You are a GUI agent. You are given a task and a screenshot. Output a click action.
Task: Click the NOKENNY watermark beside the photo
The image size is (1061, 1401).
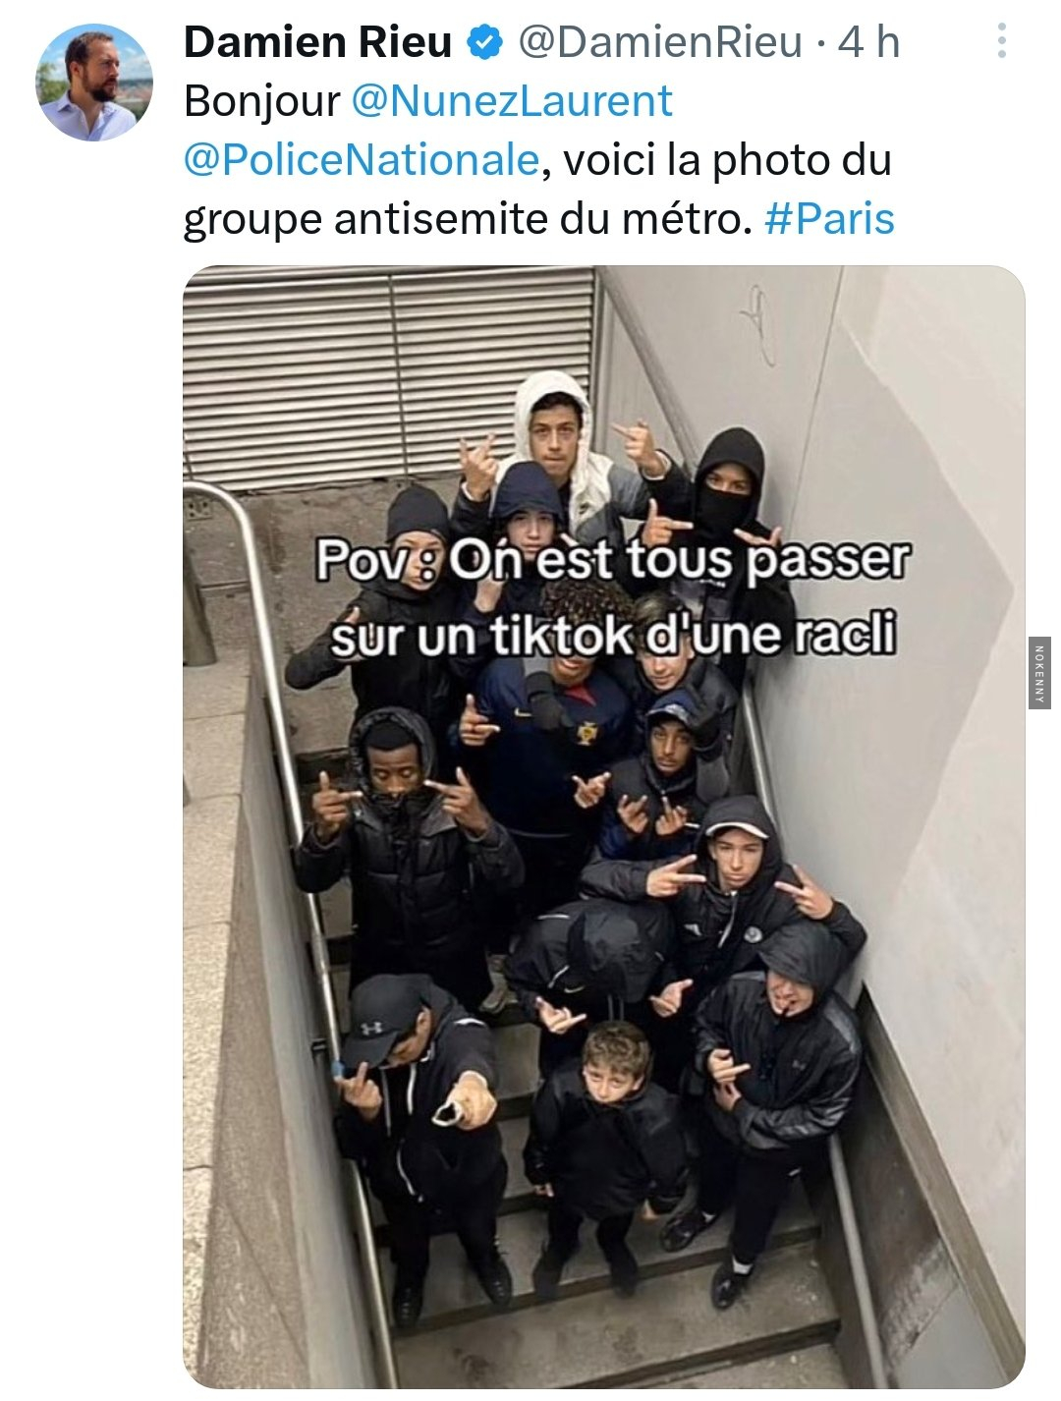coord(1038,672)
